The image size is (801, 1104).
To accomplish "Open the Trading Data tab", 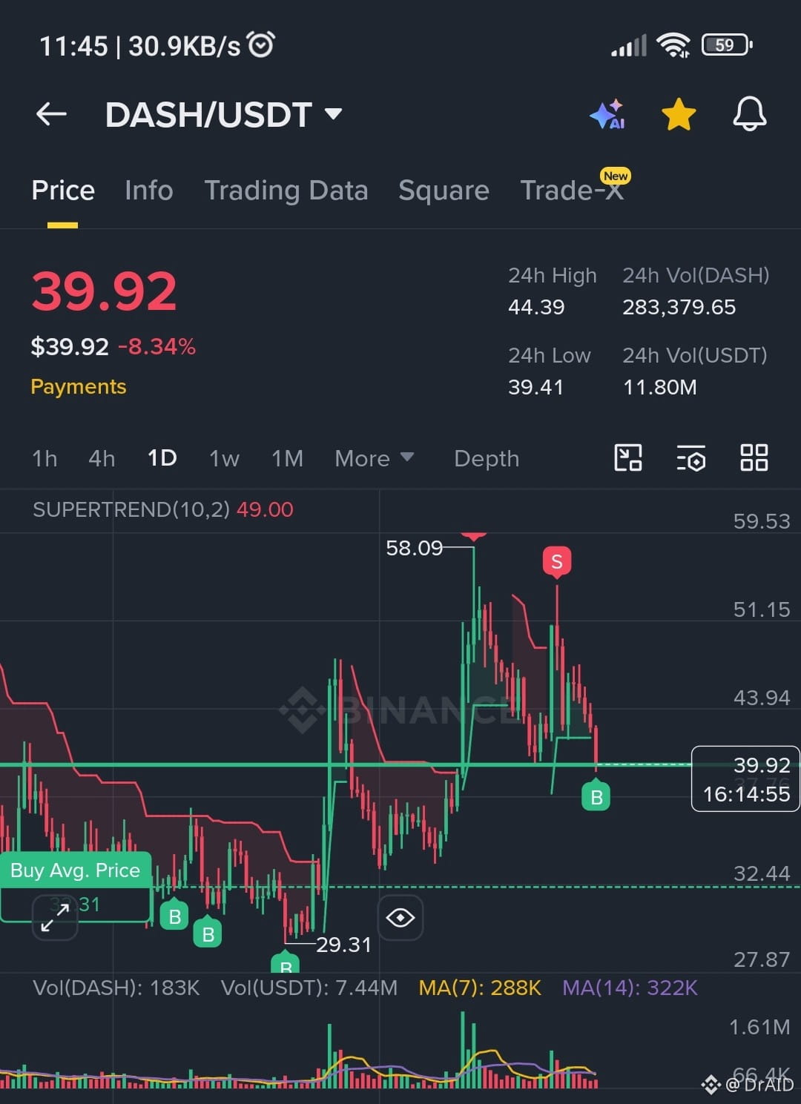I will [x=286, y=191].
